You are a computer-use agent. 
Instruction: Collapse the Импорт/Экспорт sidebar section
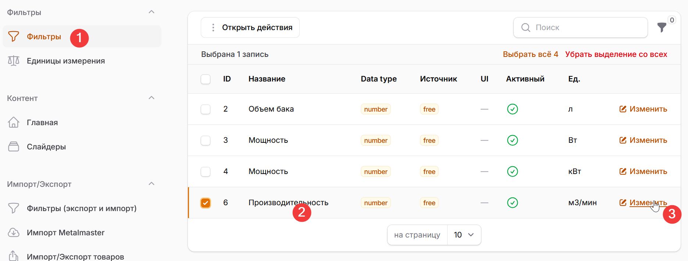[x=151, y=184]
